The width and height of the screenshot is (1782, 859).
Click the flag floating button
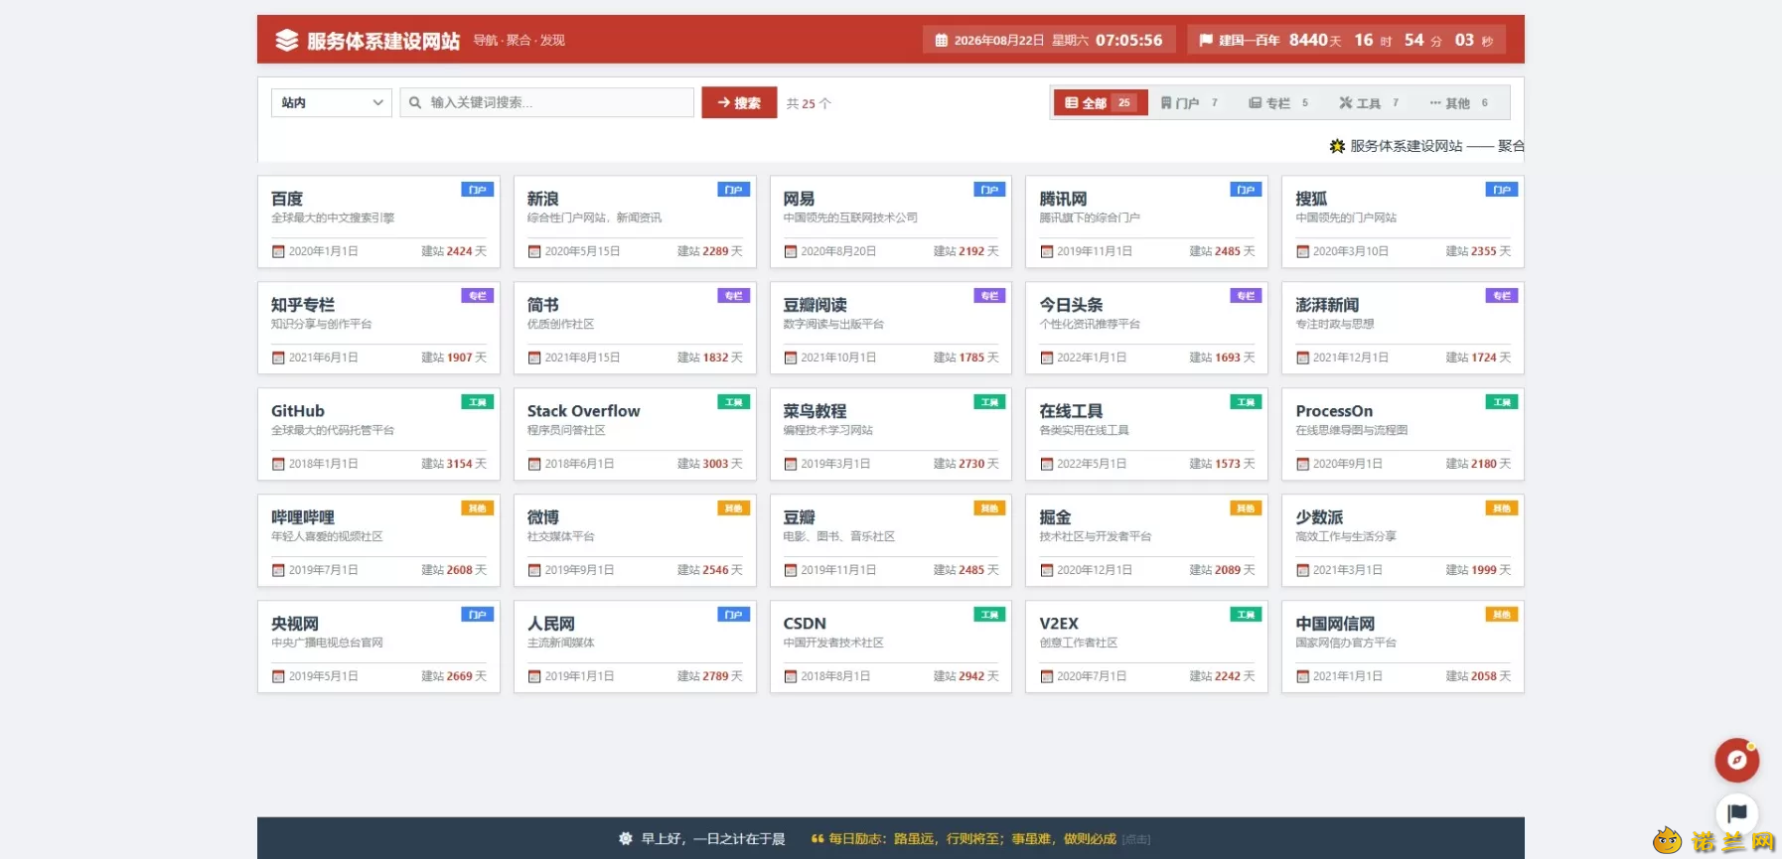[x=1736, y=813]
